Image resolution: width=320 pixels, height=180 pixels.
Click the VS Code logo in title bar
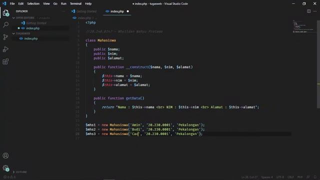coord(4,3)
